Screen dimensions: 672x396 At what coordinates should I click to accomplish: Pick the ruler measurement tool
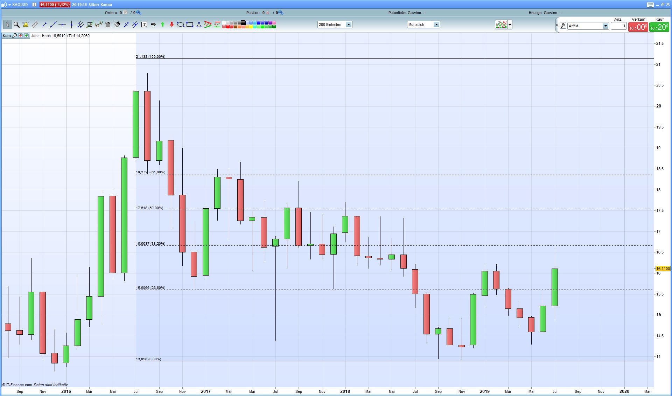(35, 25)
